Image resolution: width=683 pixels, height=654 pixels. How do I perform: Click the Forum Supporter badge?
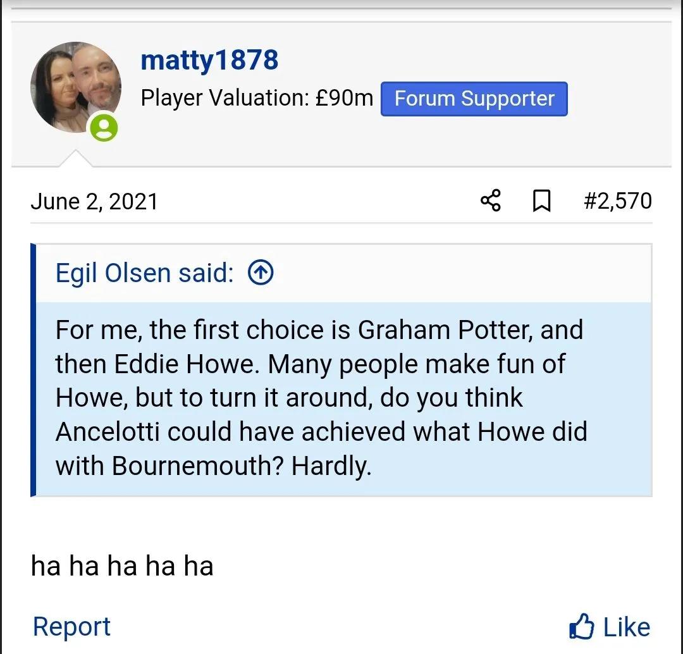474,99
